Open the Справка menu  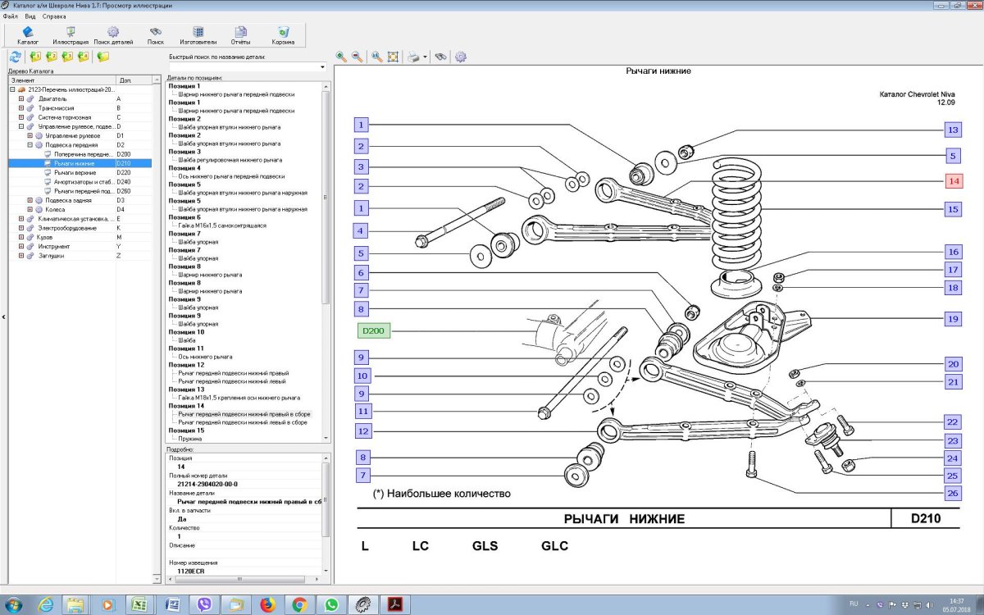tap(54, 16)
